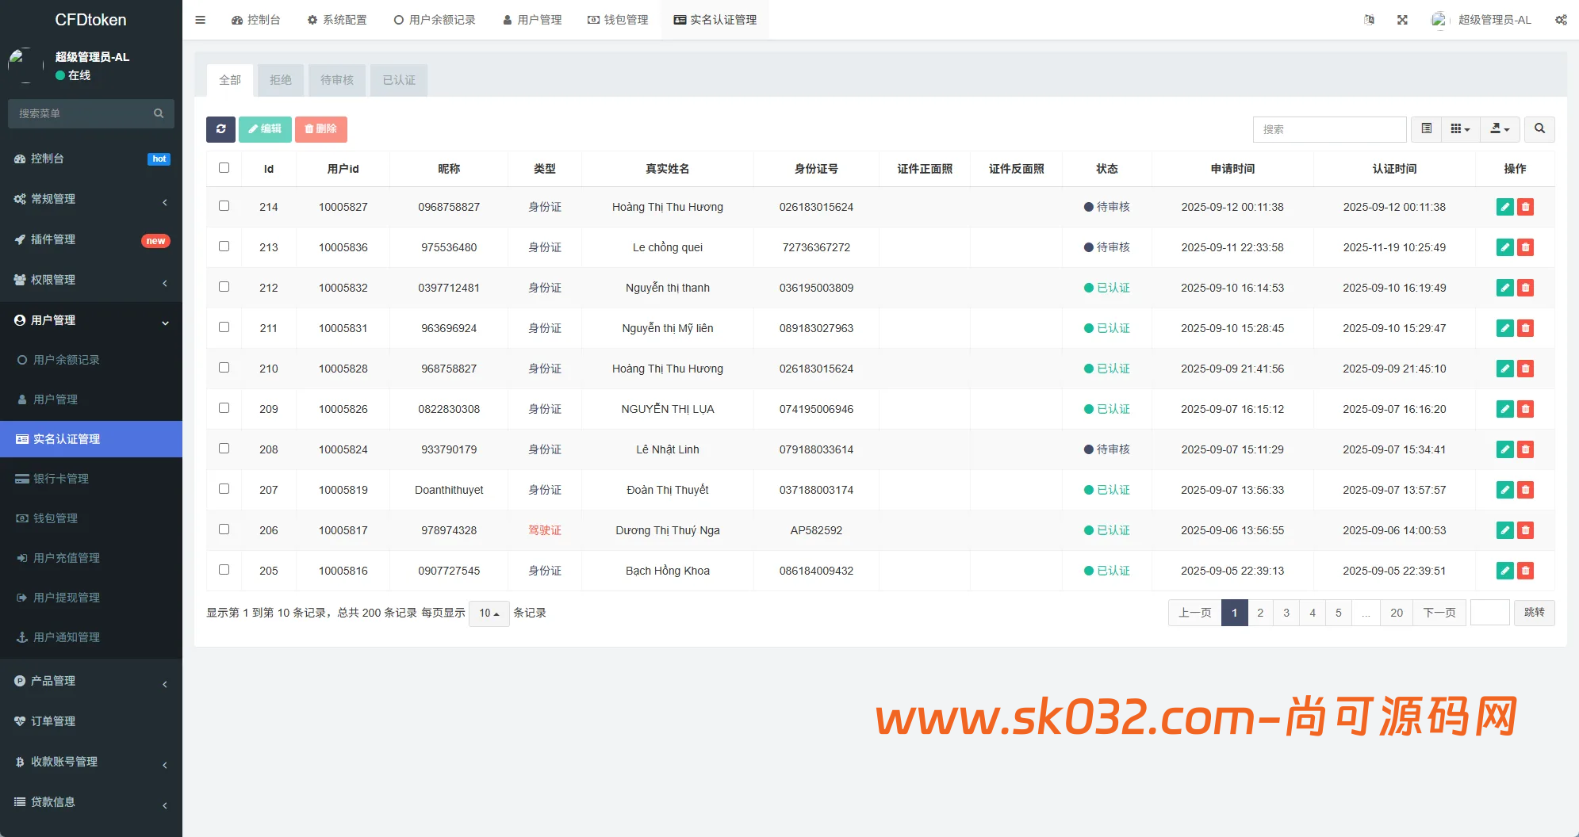
Task: Go to pagination page 20
Action: (x=1397, y=613)
